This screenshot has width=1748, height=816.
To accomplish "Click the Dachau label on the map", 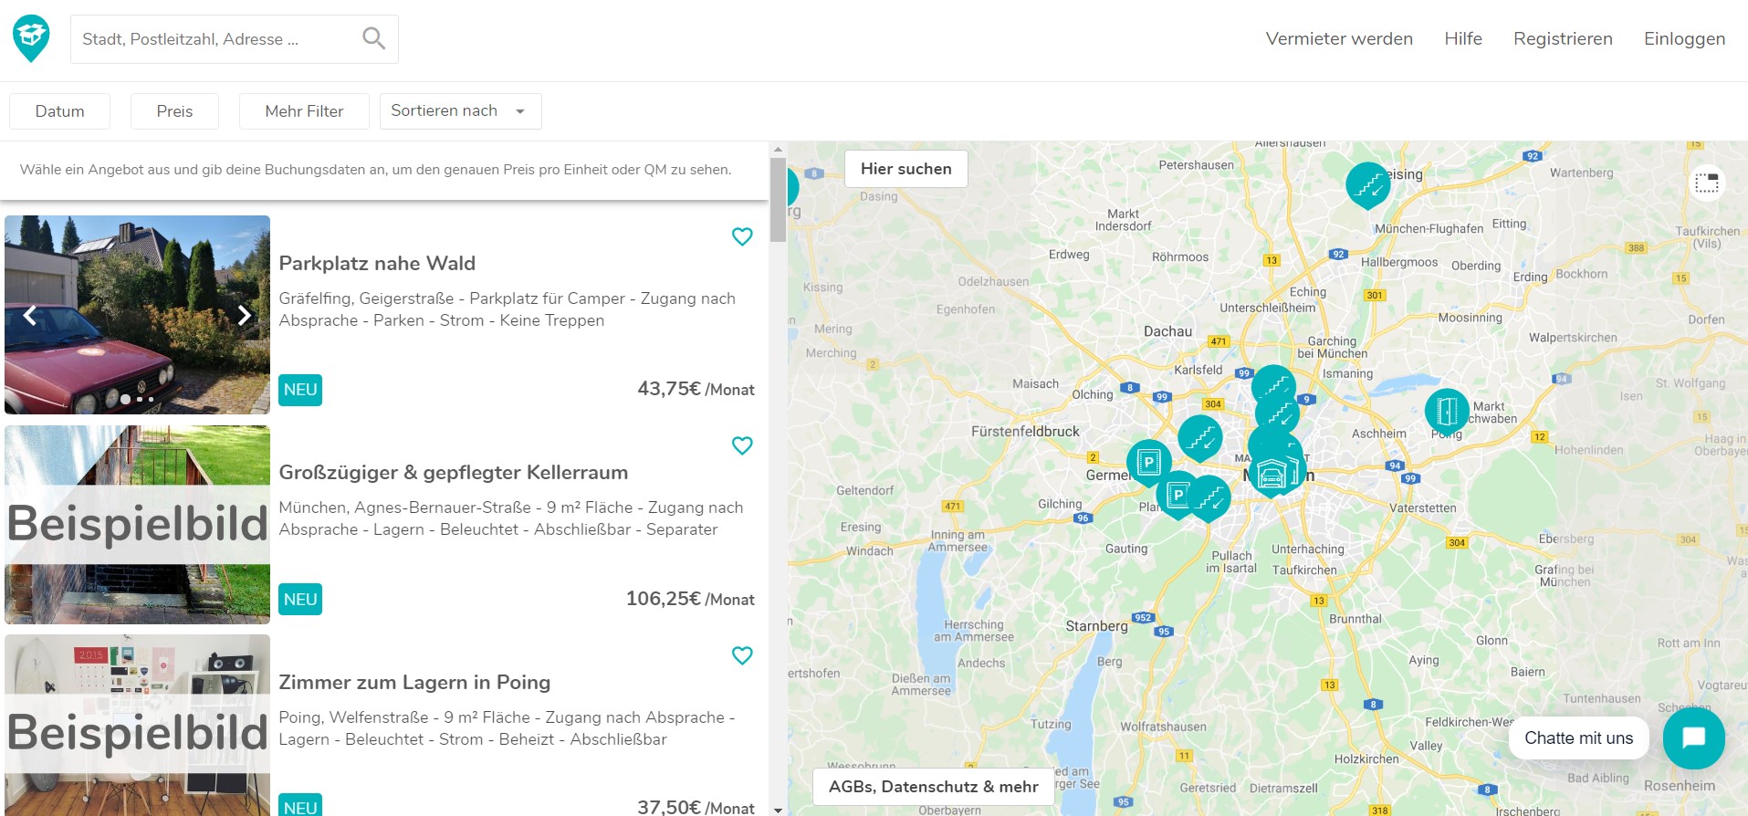I will tap(1167, 331).
